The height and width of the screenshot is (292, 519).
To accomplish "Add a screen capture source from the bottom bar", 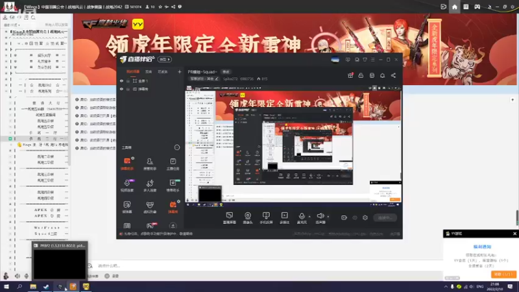I will click(x=230, y=217).
